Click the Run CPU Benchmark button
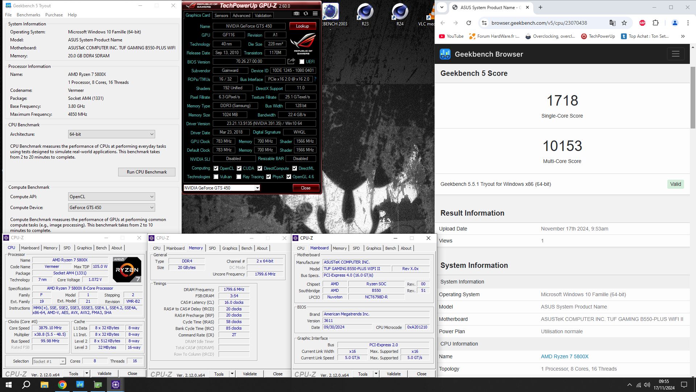The width and height of the screenshot is (696, 392). [x=147, y=172]
